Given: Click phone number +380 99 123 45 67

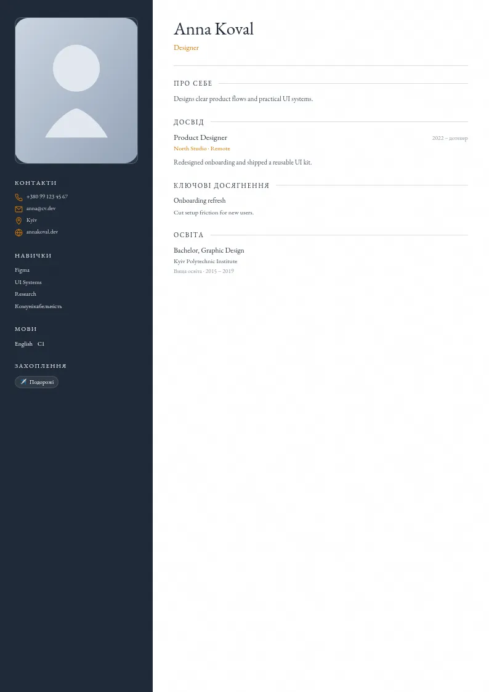Looking at the screenshot, I should coord(47,197).
